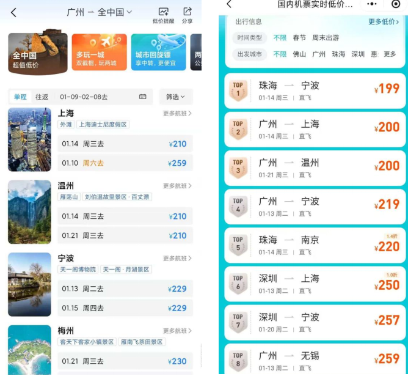408x376 pixels.
Task: Tap 上海迪士尼度假区 tag
Action: [103, 125]
